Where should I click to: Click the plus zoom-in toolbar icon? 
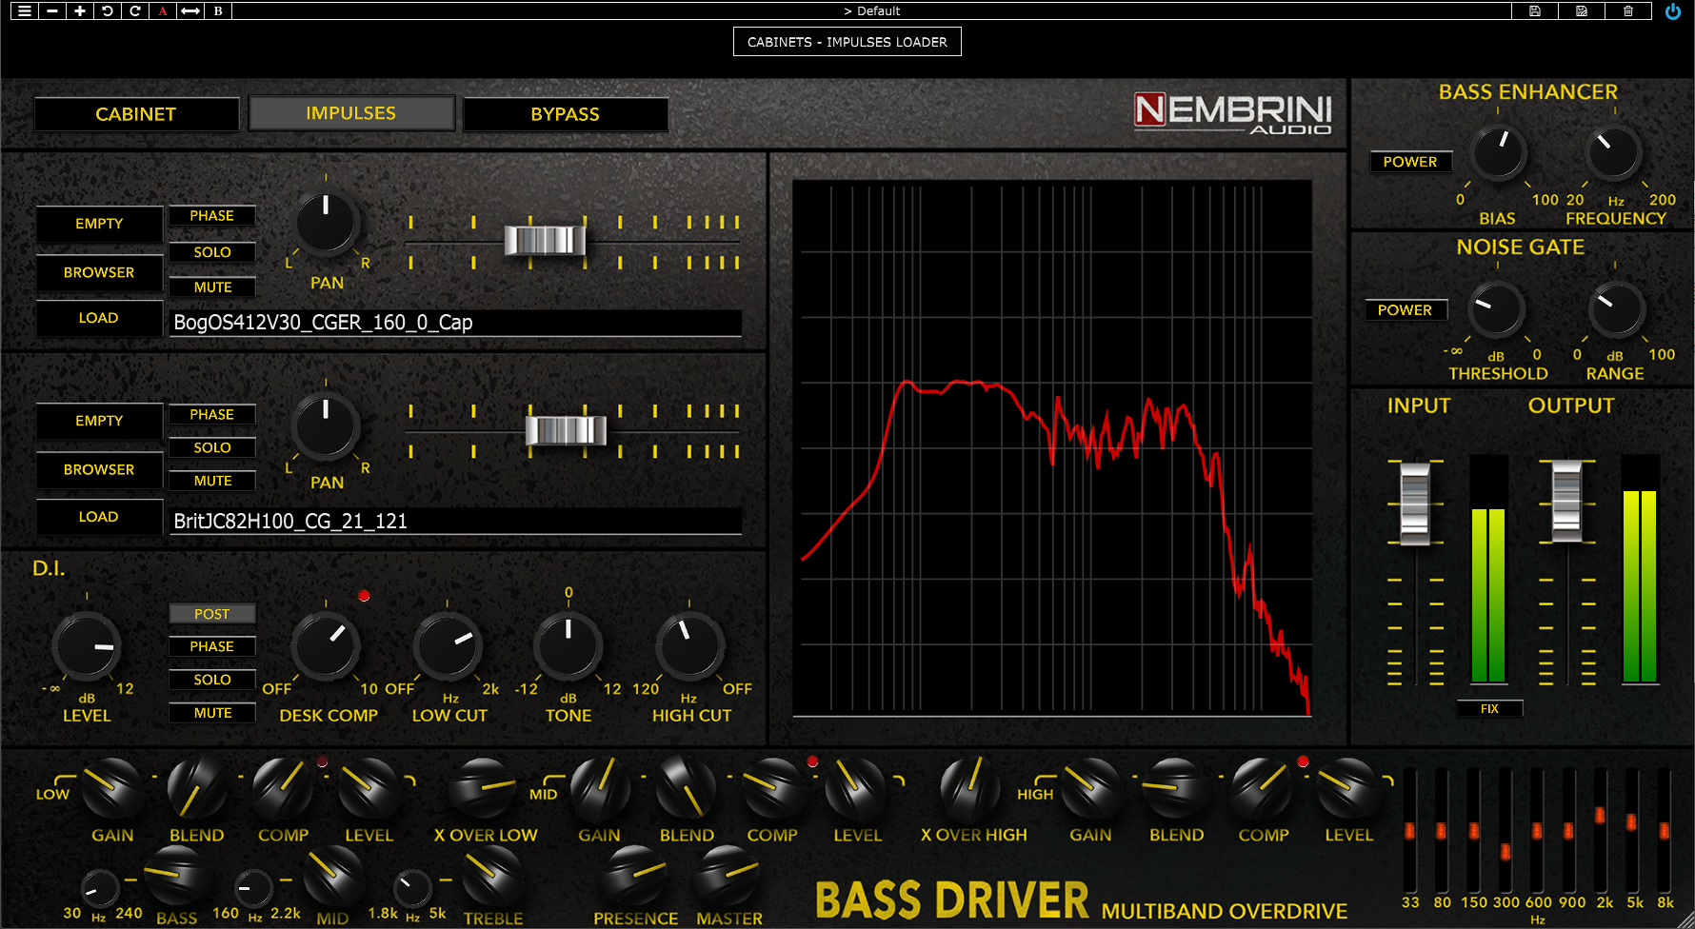click(80, 11)
